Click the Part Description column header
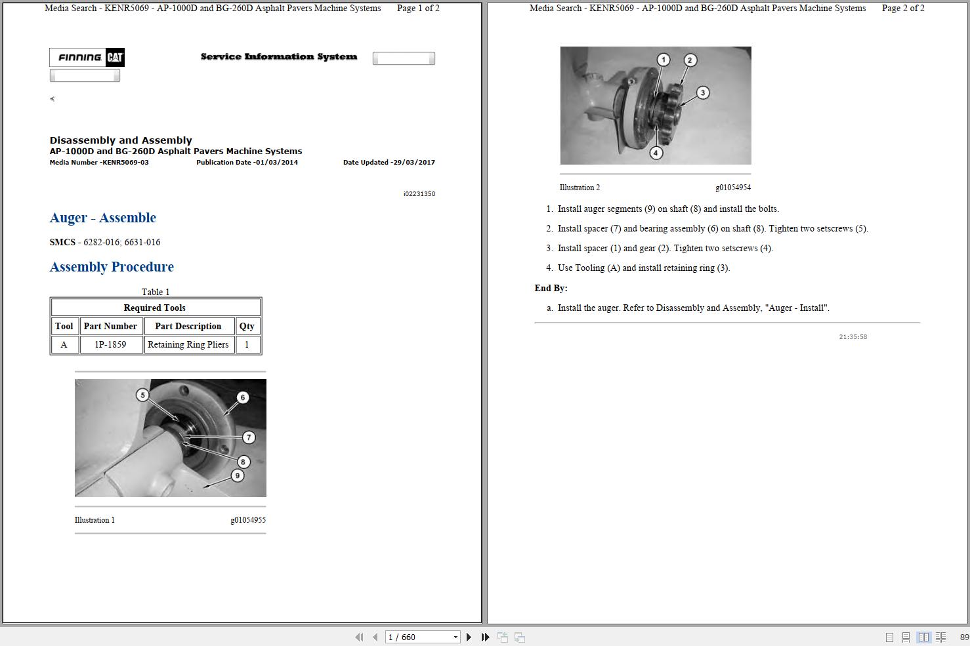970x646 pixels. (x=188, y=326)
